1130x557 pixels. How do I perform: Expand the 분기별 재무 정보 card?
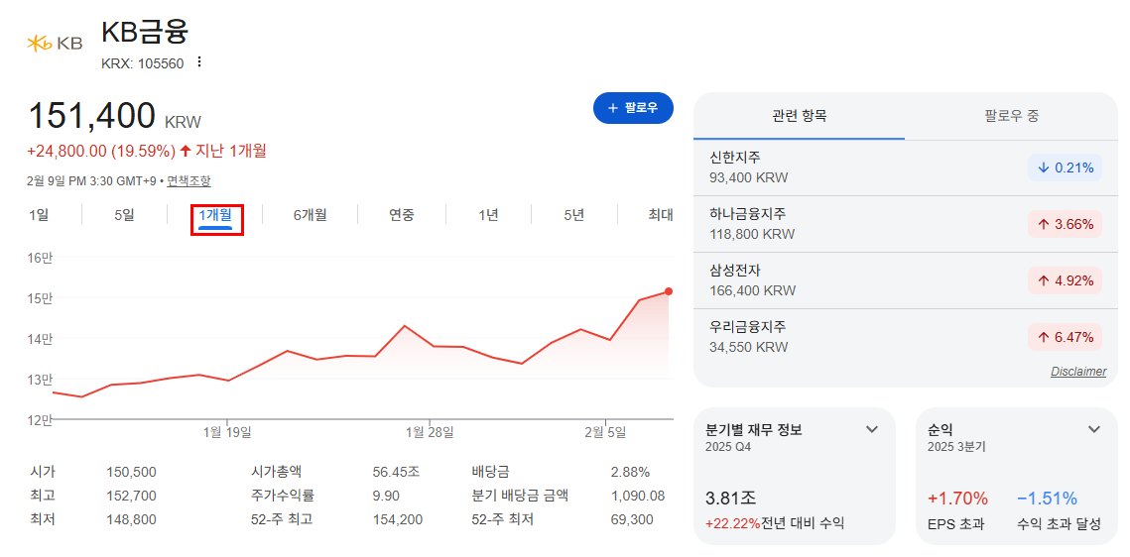pyautogui.click(x=872, y=429)
